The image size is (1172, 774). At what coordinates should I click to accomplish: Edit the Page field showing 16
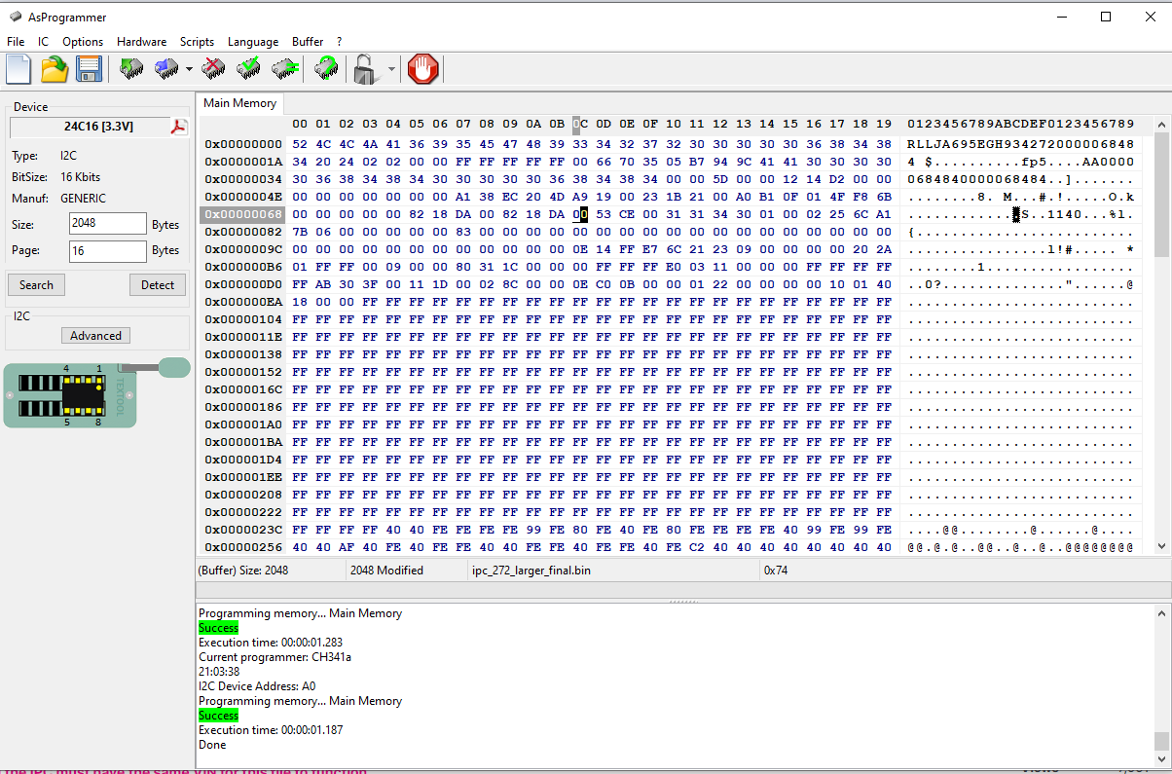coord(107,250)
